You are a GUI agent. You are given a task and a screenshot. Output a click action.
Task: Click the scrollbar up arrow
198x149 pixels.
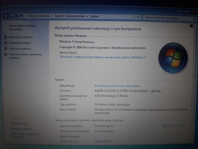coord(196,26)
